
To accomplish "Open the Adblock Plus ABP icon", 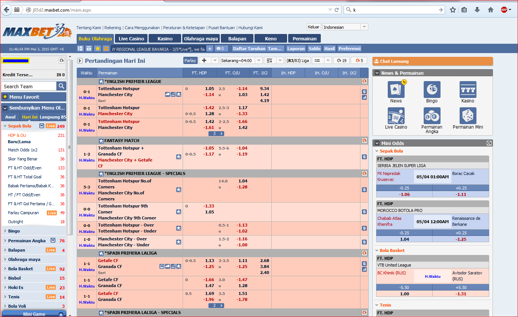I will [x=504, y=10].
